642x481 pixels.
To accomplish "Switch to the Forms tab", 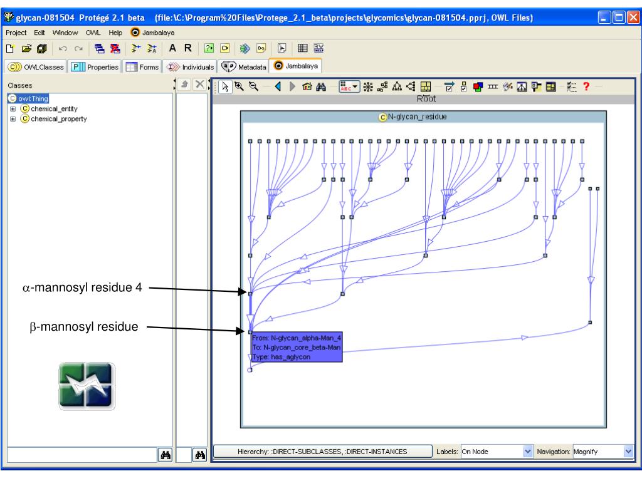I will 142,66.
